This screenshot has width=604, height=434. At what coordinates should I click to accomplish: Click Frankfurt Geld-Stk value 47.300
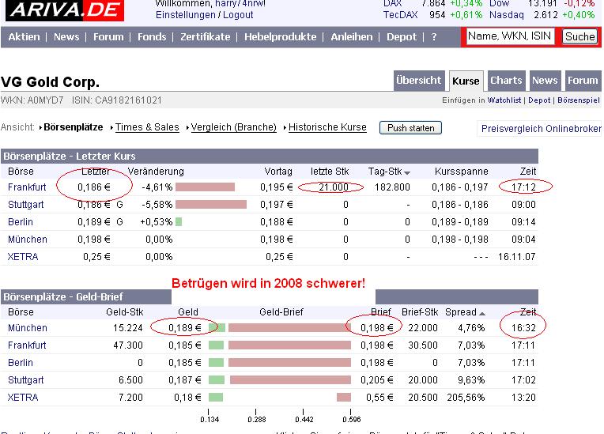pyautogui.click(x=128, y=345)
